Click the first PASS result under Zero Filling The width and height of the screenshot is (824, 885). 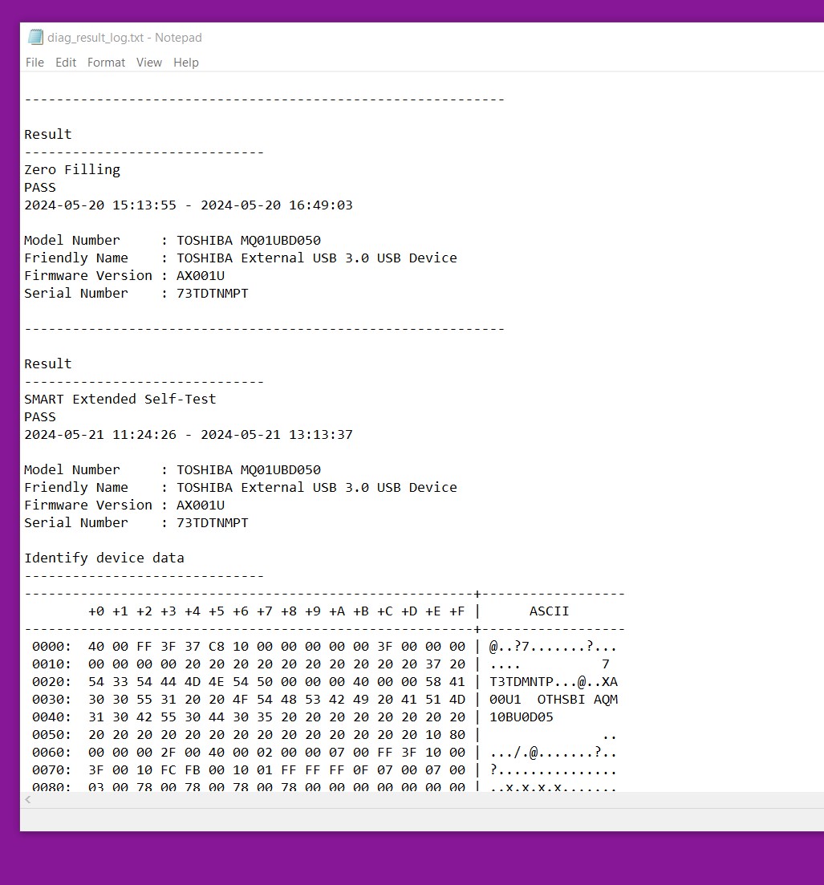40,187
